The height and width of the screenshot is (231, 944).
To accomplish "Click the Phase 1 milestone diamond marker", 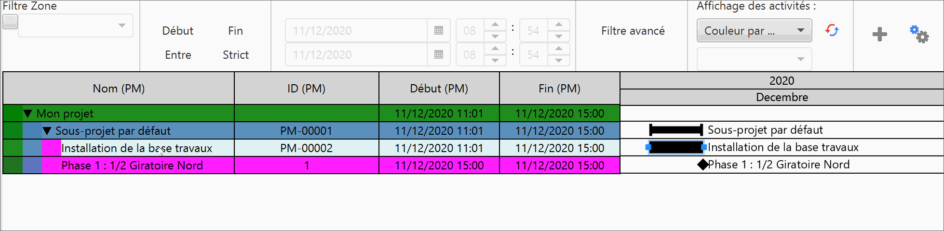I will click(703, 165).
